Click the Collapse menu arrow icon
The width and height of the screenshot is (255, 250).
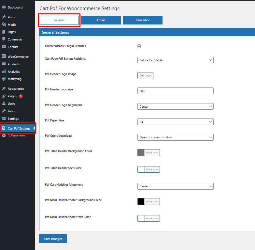(x=4, y=135)
